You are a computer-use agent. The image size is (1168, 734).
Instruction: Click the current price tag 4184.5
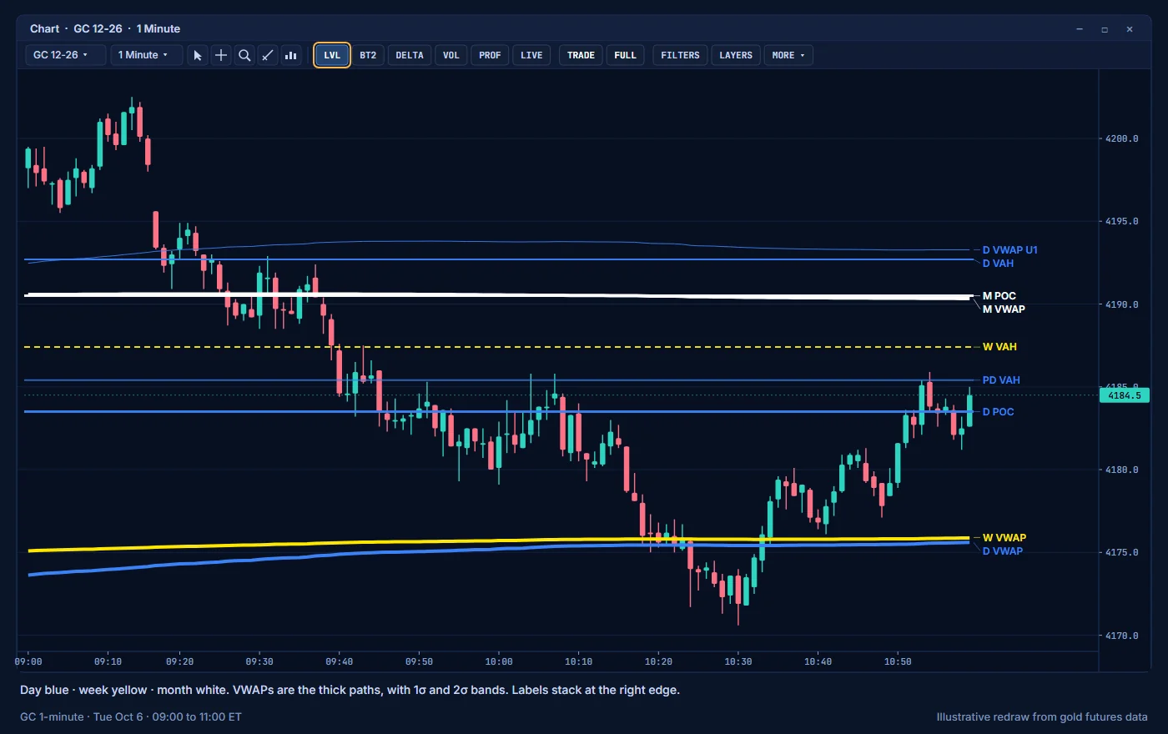(x=1125, y=395)
